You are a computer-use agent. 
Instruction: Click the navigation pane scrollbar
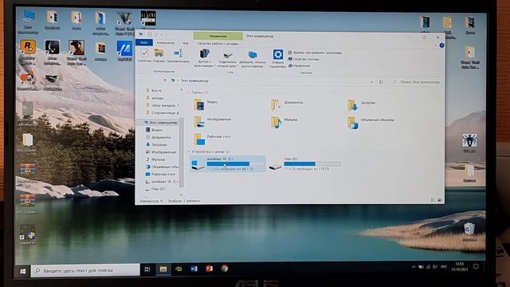[182, 152]
